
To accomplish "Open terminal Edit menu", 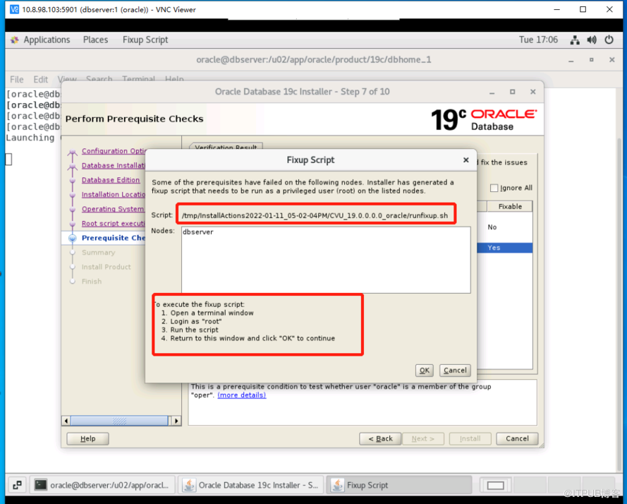I will coord(40,79).
